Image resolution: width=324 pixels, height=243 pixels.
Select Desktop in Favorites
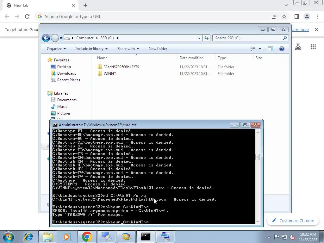point(64,67)
